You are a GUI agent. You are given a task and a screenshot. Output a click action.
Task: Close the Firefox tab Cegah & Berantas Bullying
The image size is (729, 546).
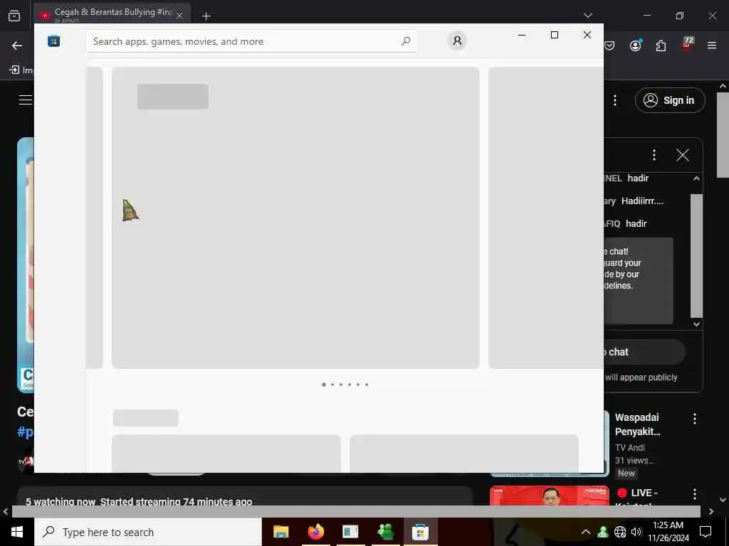point(179,16)
